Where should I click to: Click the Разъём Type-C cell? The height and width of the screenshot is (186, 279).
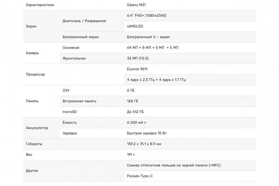click(x=142, y=176)
